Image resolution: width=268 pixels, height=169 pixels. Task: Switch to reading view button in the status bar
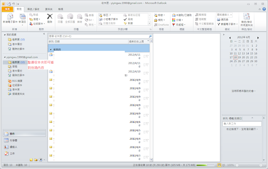[223, 165]
